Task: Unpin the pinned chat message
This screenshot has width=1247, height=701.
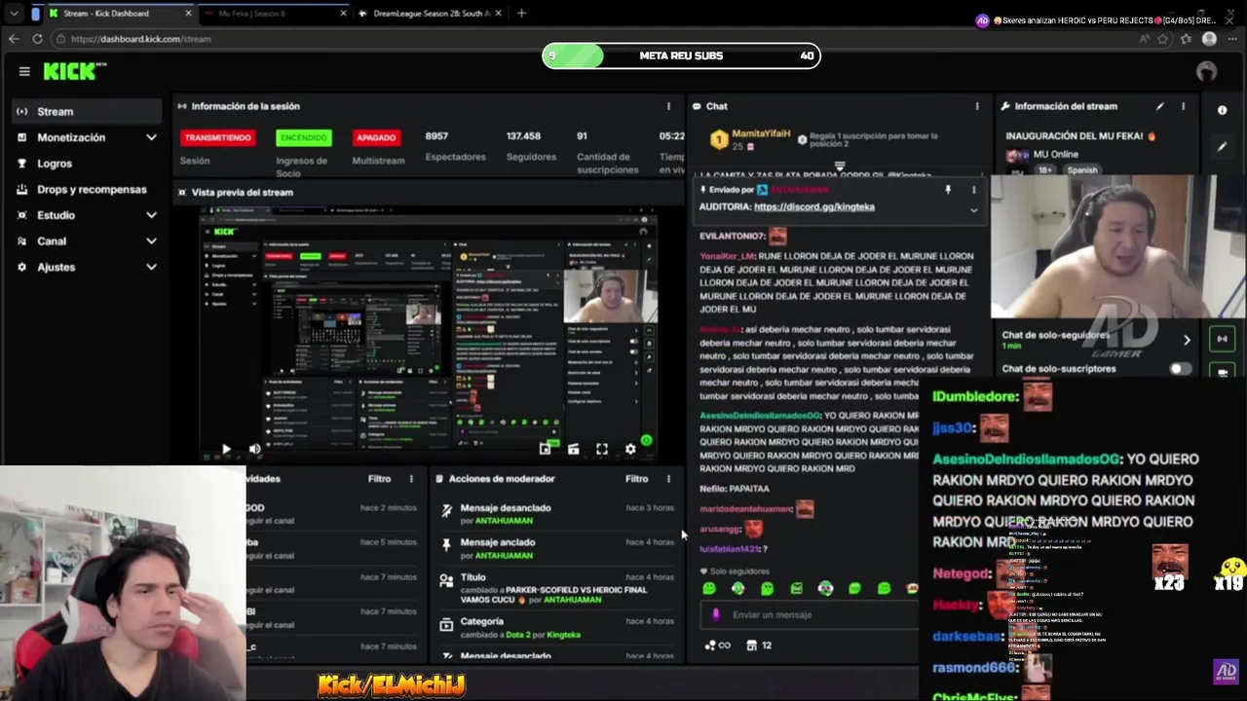Action: point(948,190)
